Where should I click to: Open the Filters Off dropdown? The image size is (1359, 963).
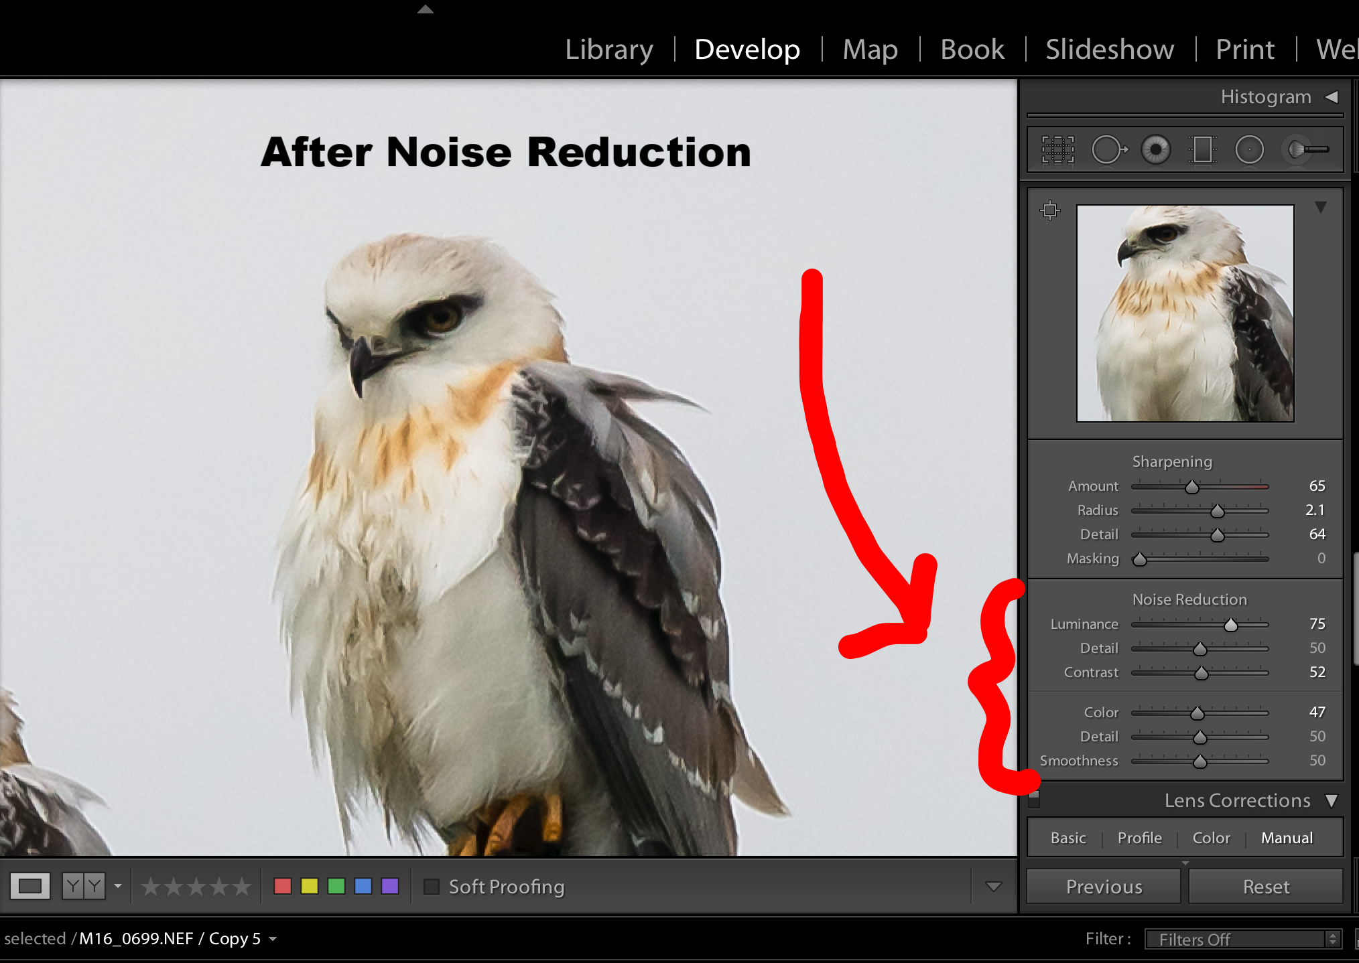coord(1244,939)
